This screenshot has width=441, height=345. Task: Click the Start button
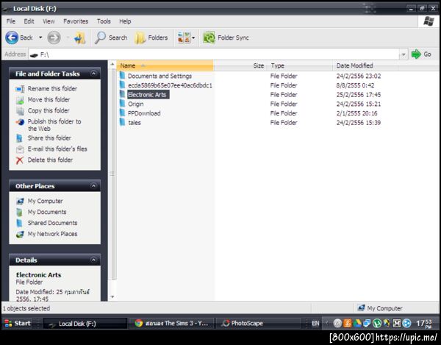point(18,323)
